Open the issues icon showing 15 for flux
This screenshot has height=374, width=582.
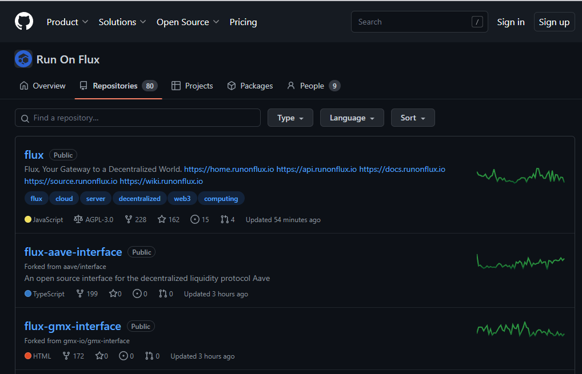pyautogui.click(x=194, y=219)
